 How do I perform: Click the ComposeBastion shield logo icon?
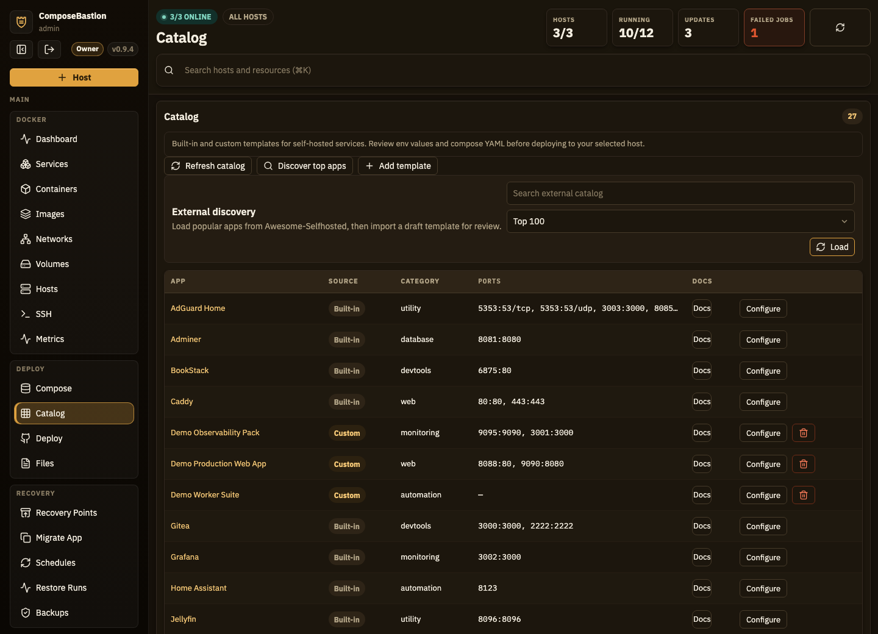21,22
